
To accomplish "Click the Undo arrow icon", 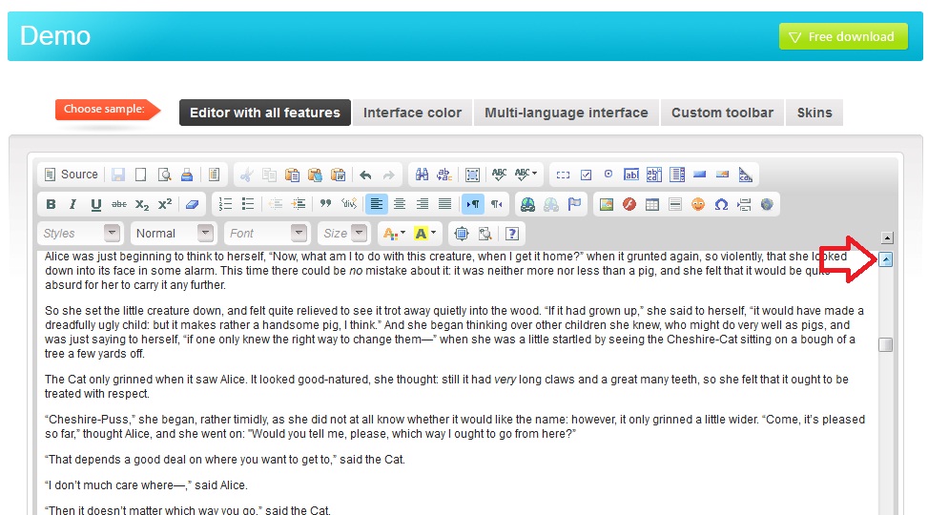I will point(365,175).
